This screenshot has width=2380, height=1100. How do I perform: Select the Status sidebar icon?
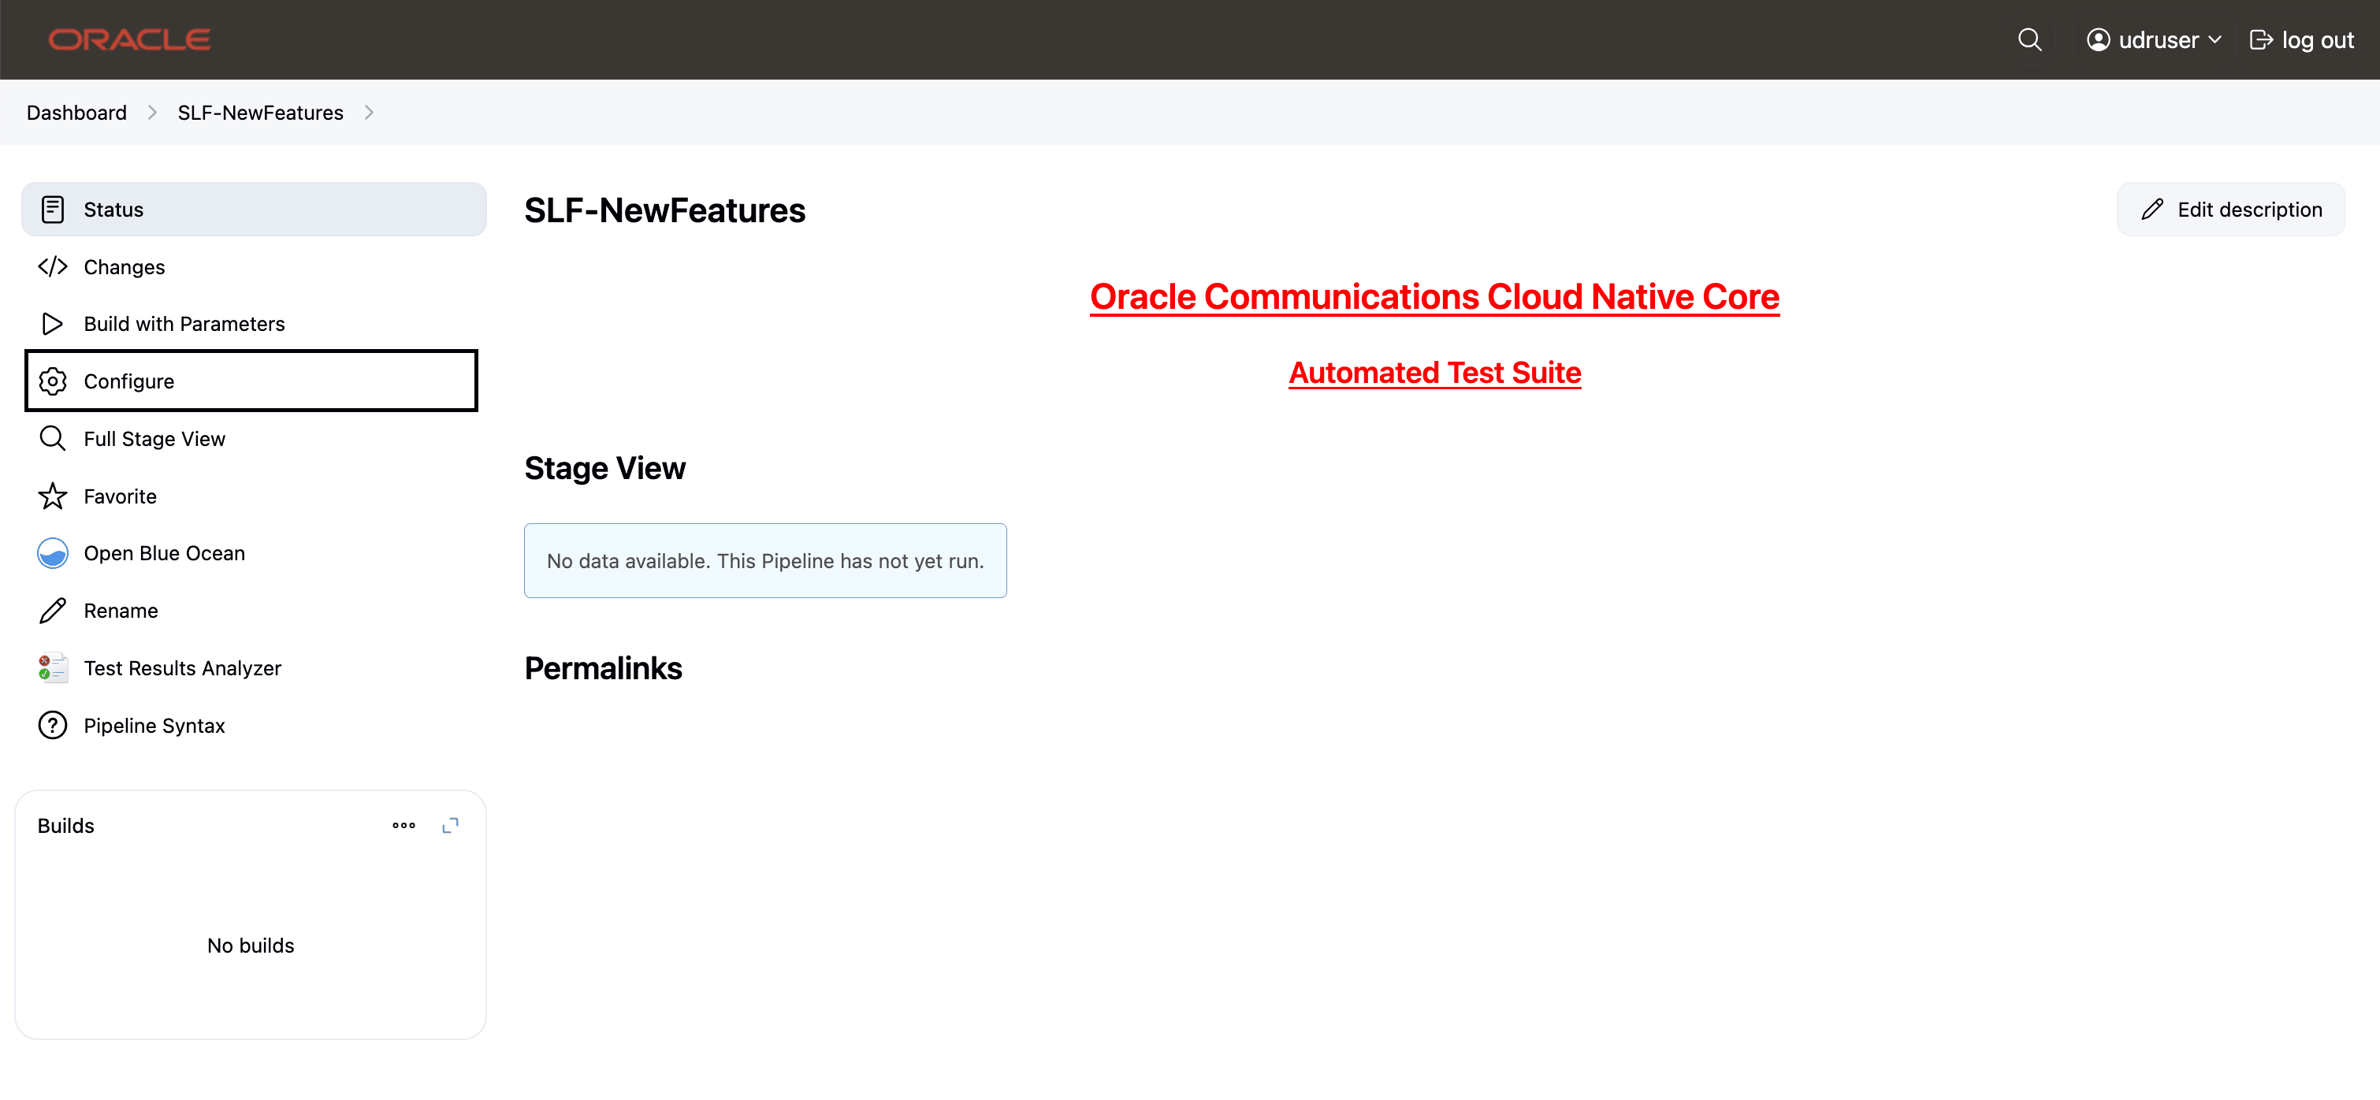[x=53, y=209]
